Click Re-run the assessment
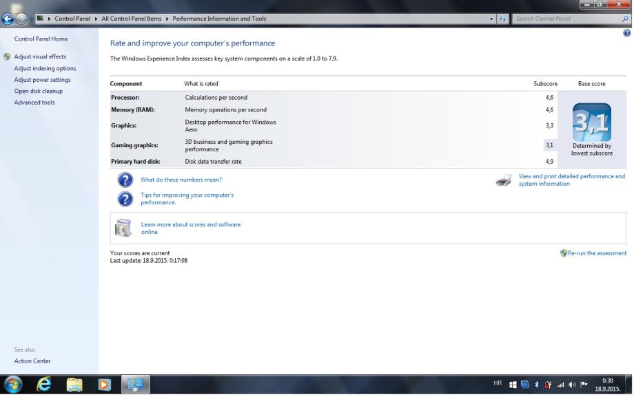 click(x=597, y=253)
